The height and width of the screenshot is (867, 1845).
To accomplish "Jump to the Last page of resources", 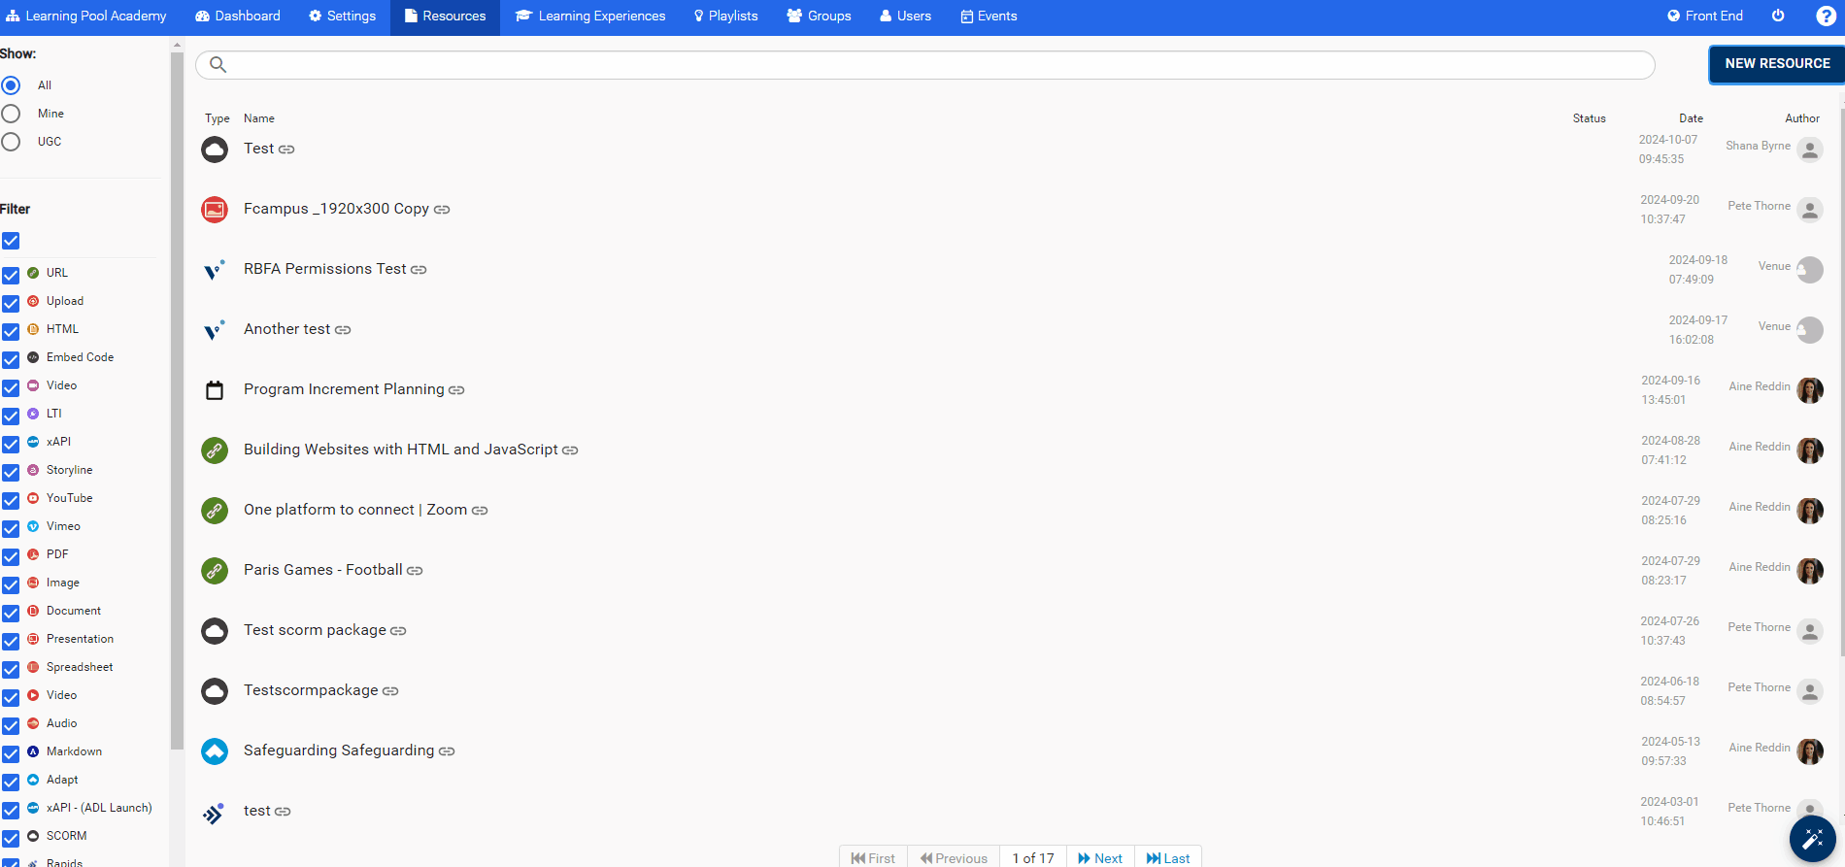I will [x=1167, y=857].
